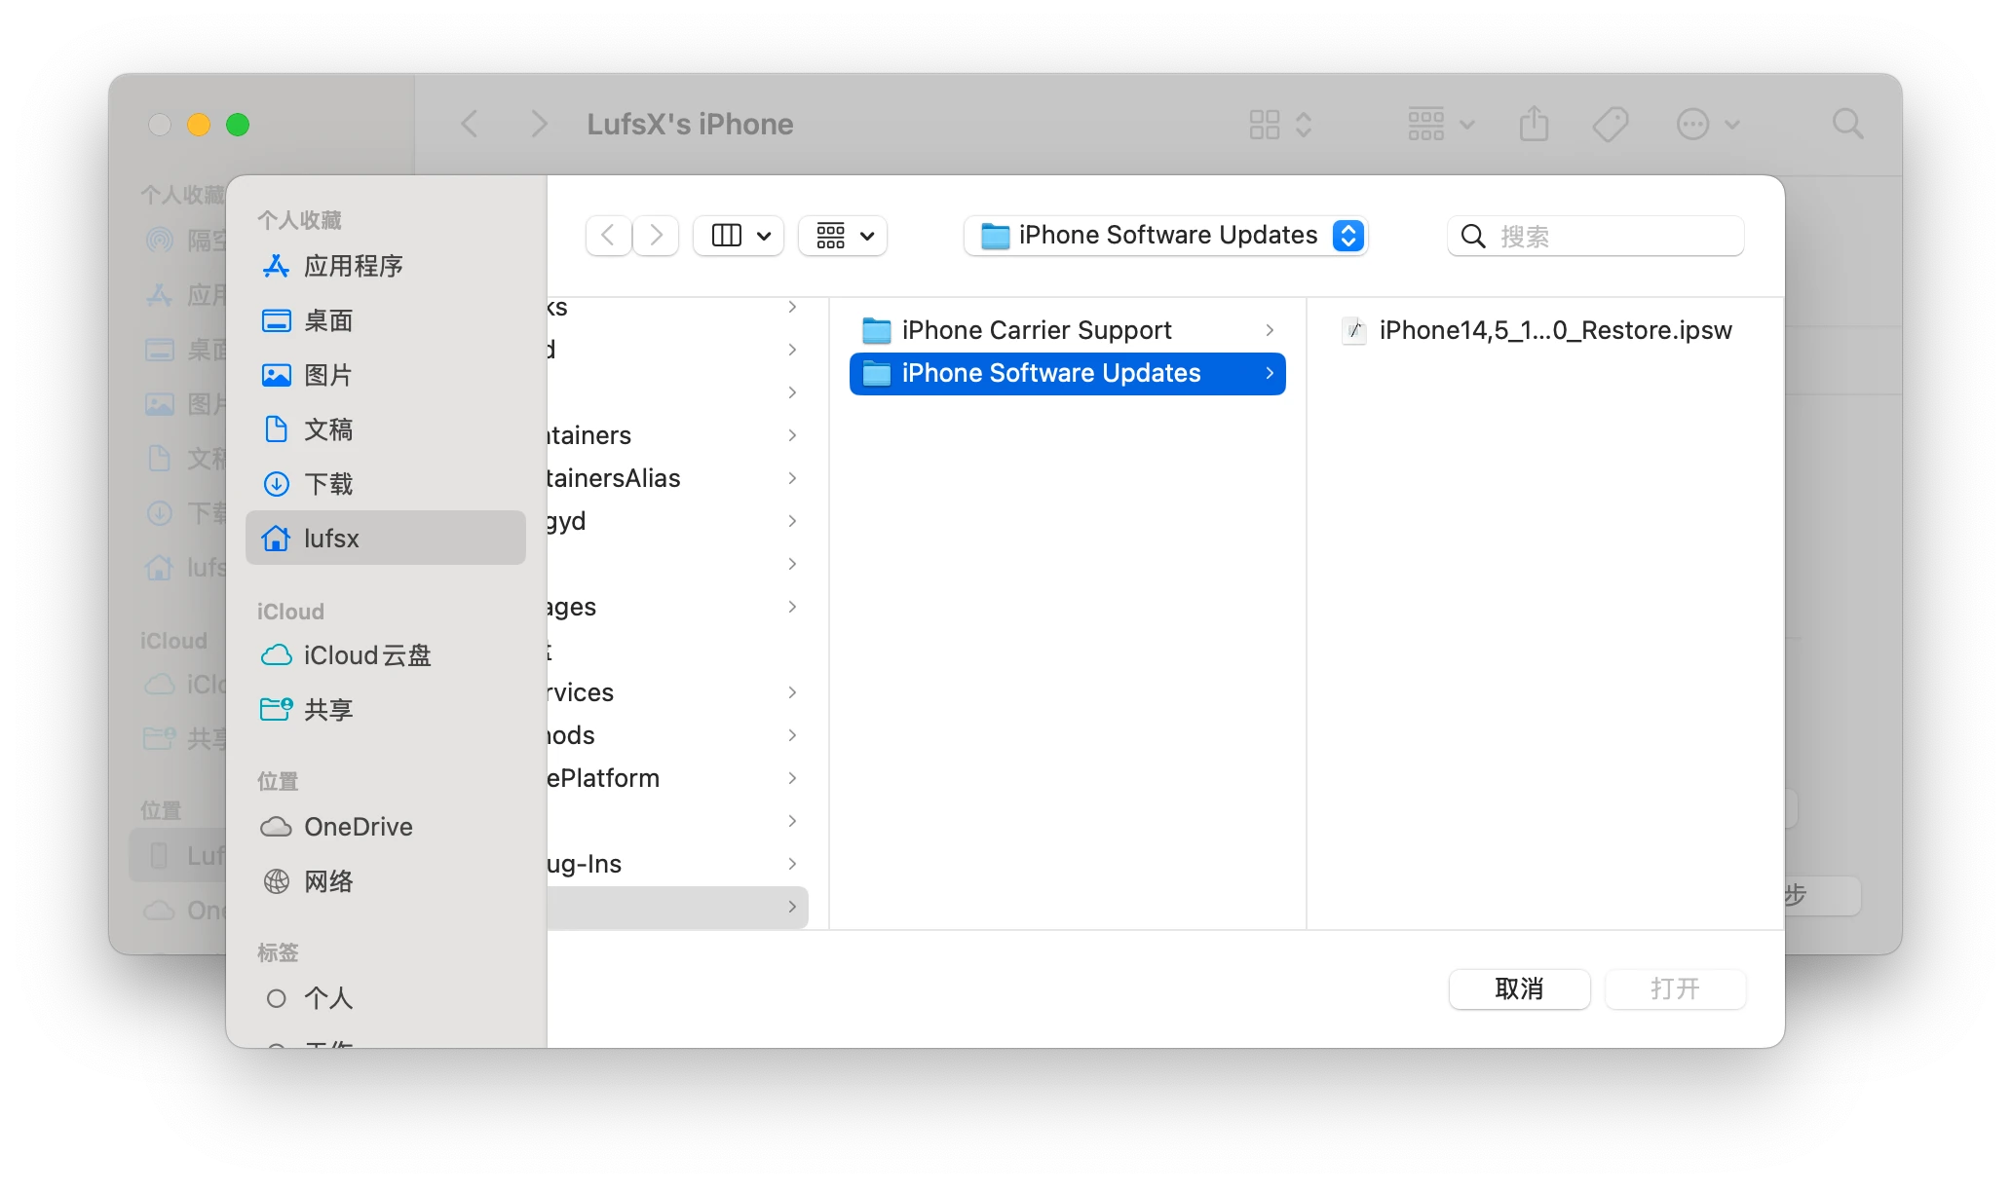Image resolution: width=2011 pixels, height=1192 pixels.
Task: Click the forward navigation arrow in dialog
Action: (656, 236)
